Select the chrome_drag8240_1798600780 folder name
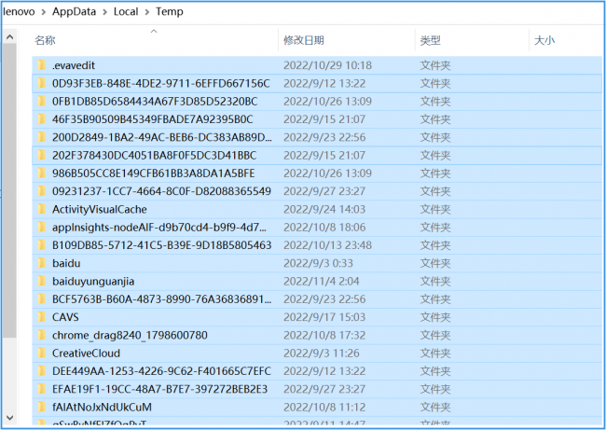The image size is (606, 430). tap(130, 335)
